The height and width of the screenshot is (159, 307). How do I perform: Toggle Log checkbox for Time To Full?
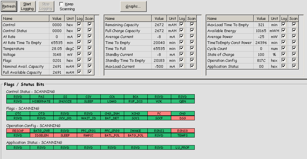(x=181, y=48)
